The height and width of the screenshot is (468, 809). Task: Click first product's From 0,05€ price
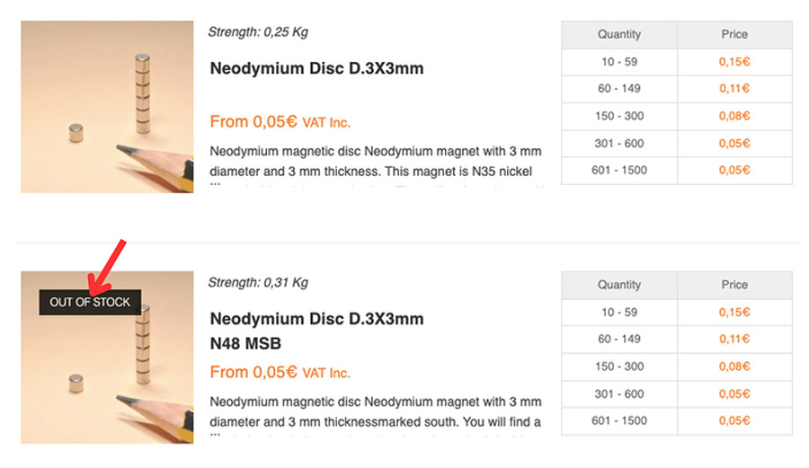pos(280,121)
